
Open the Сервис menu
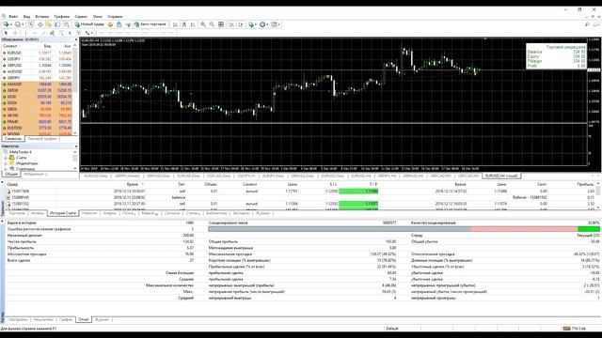pyautogui.click(x=81, y=17)
